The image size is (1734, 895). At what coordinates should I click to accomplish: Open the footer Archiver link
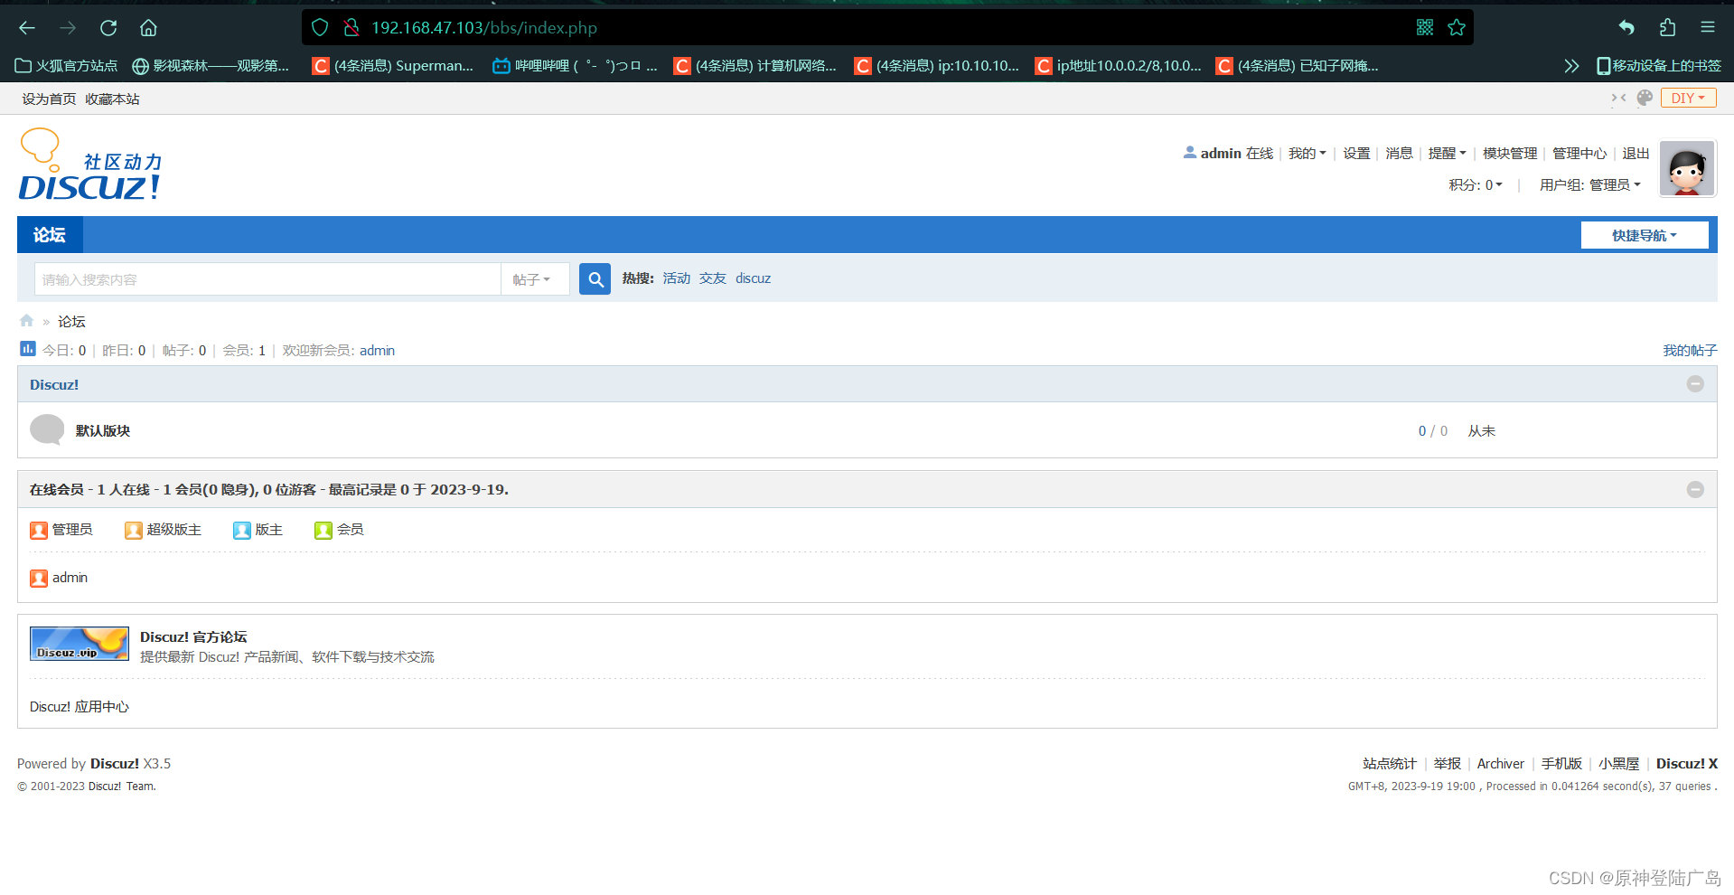pyautogui.click(x=1500, y=764)
